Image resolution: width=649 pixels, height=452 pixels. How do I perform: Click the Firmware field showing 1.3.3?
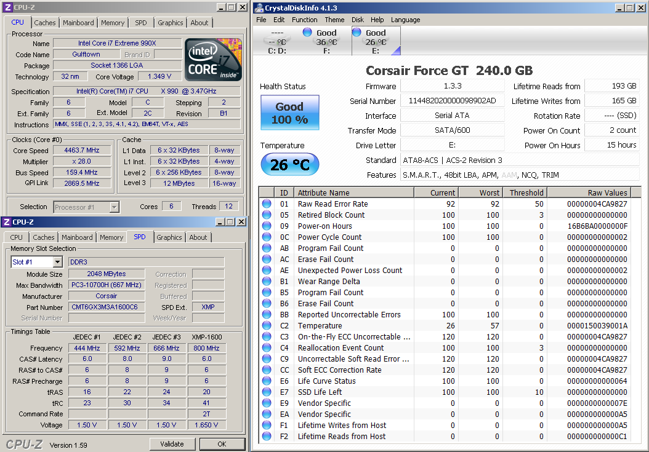453,86
